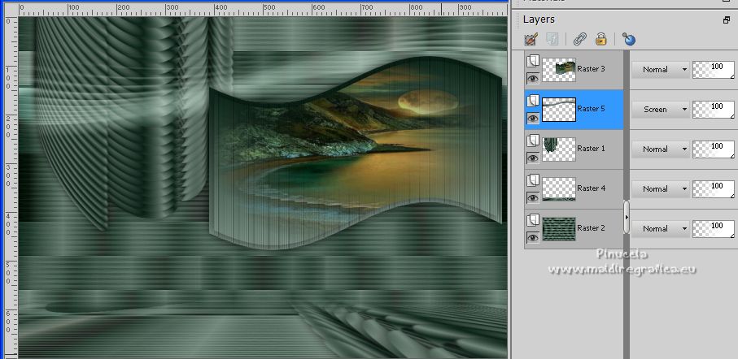Click the Edit Selection icon in Layers toolbar

531,39
